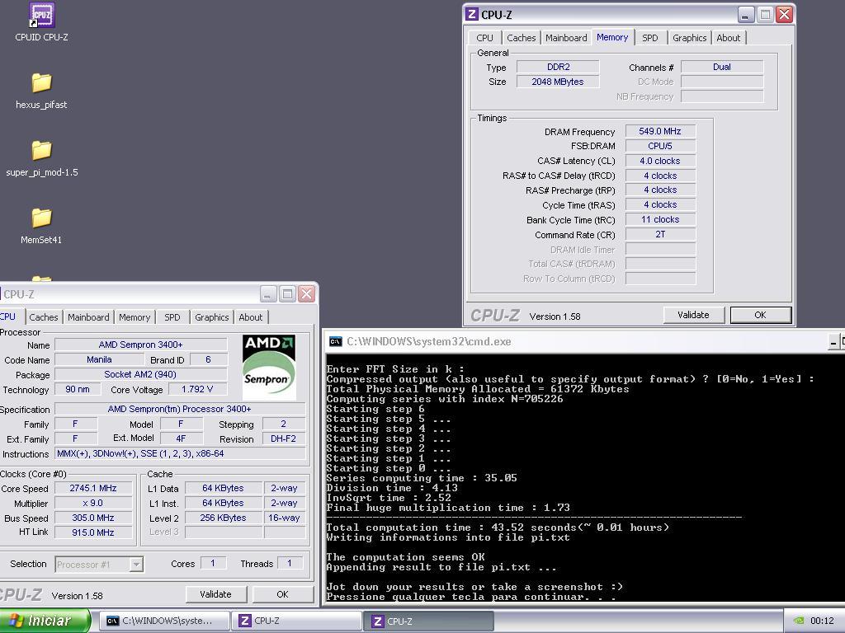
Task: Close the lower-left CPU-Z window
Action: click(x=307, y=294)
